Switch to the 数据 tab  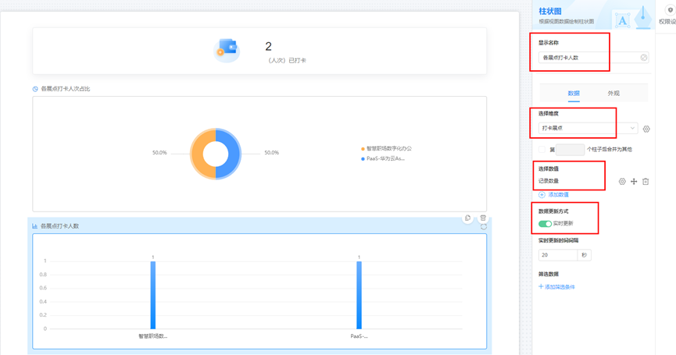pos(574,94)
